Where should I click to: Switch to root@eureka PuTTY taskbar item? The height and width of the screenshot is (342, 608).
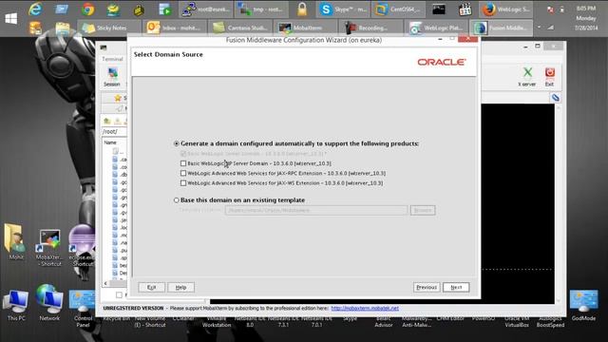pyautogui.click(x=206, y=9)
